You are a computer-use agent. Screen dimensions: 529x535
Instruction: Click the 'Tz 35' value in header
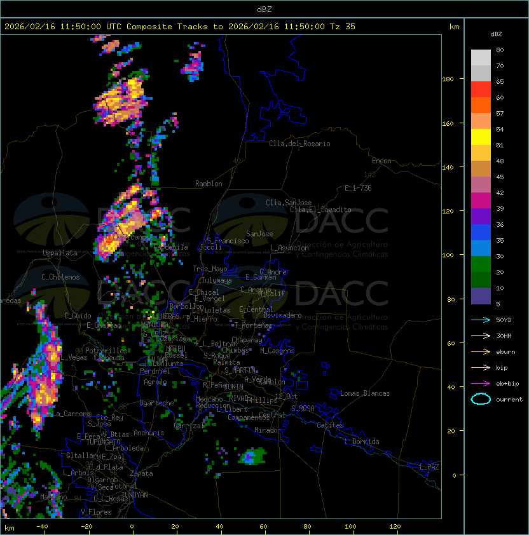coord(343,27)
